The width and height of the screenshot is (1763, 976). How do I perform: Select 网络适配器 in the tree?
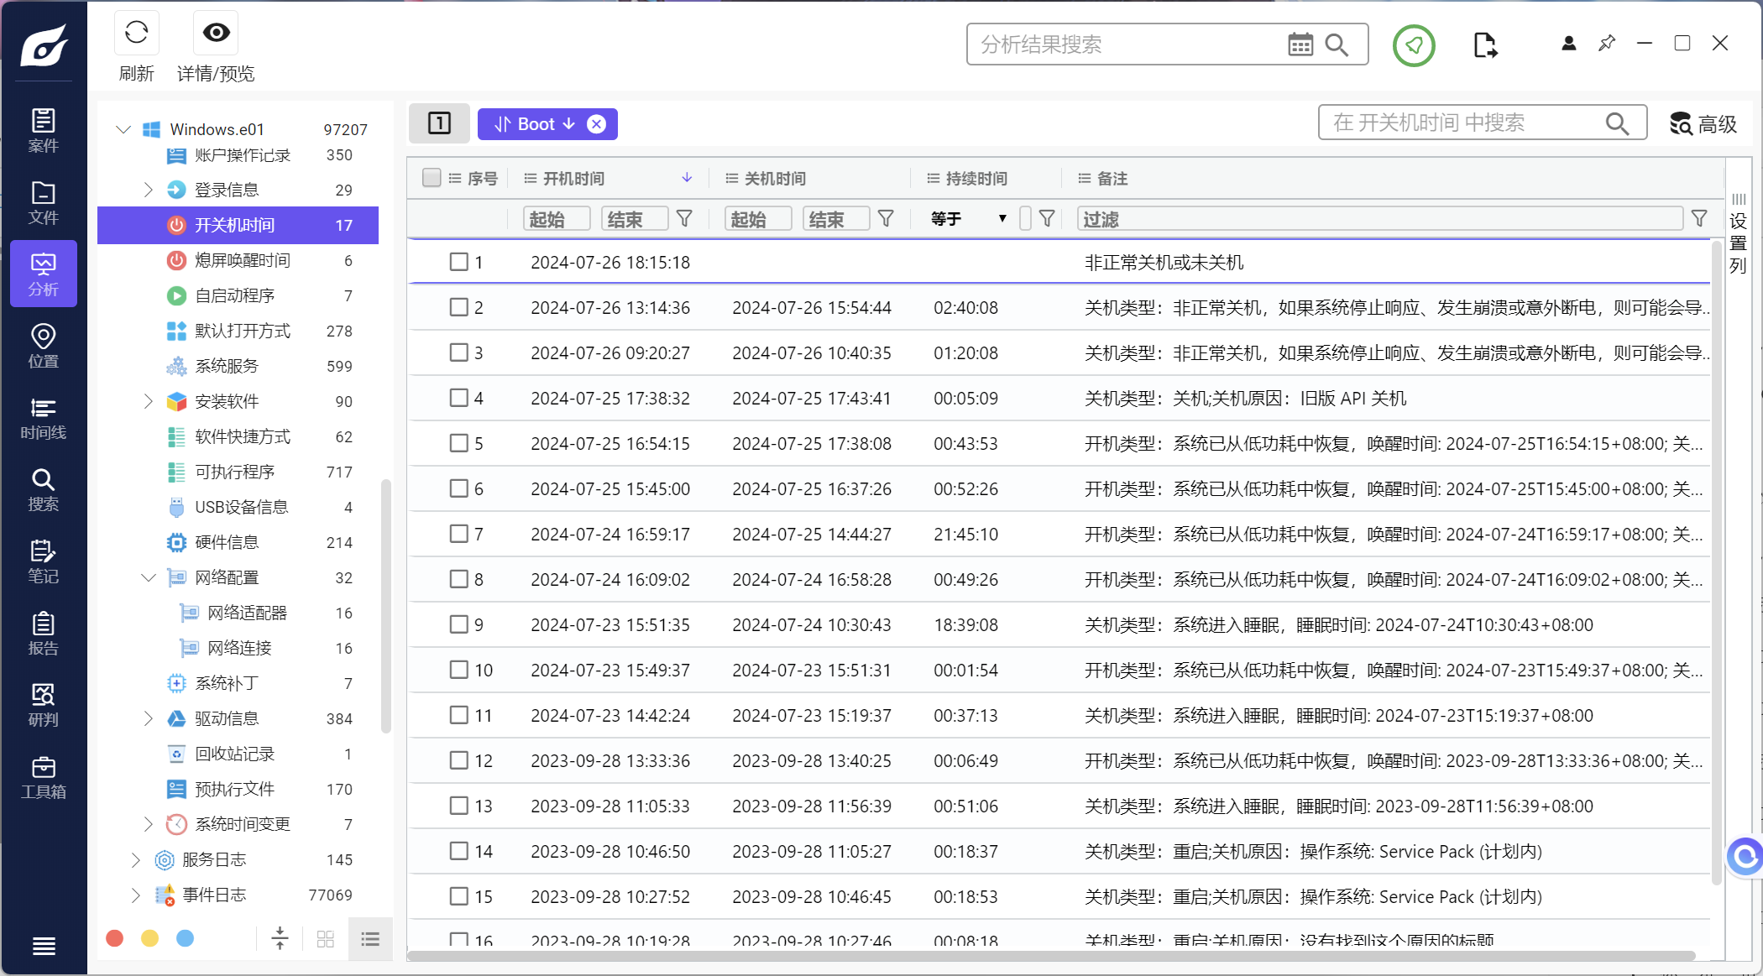click(x=238, y=613)
